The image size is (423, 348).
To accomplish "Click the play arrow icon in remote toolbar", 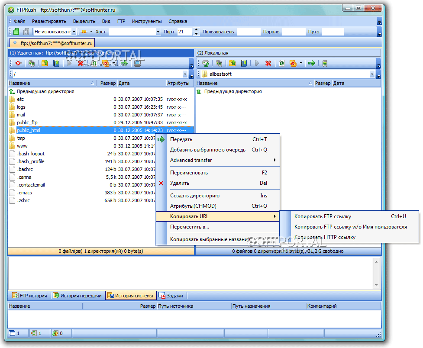I will click(x=69, y=63).
